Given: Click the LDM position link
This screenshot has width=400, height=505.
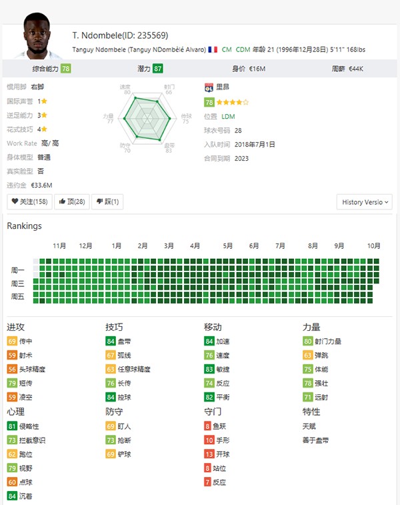Looking at the screenshot, I should [228, 116].
